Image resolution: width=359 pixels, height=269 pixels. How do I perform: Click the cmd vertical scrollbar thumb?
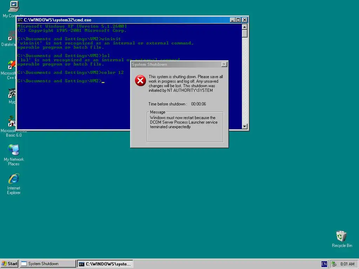tap(244, 33)
